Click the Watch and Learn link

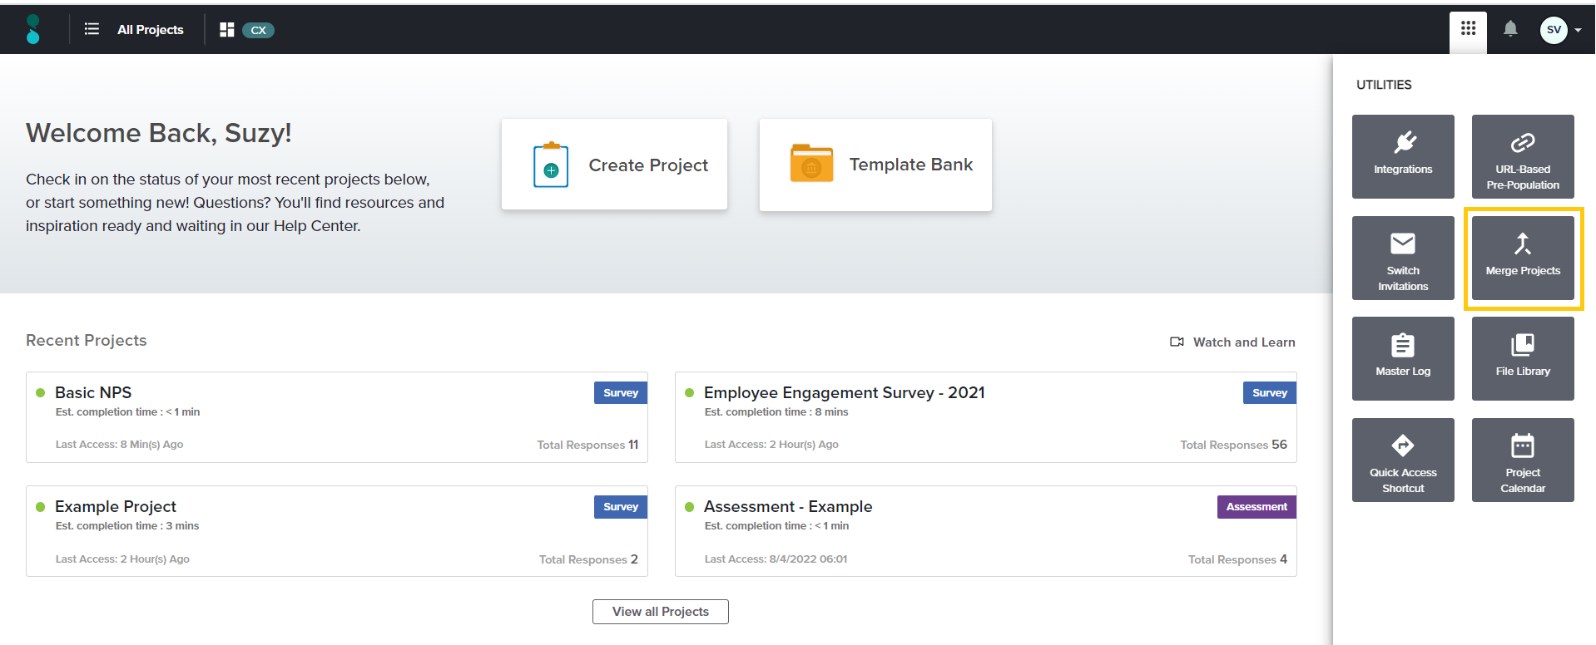pos(1233,342)
